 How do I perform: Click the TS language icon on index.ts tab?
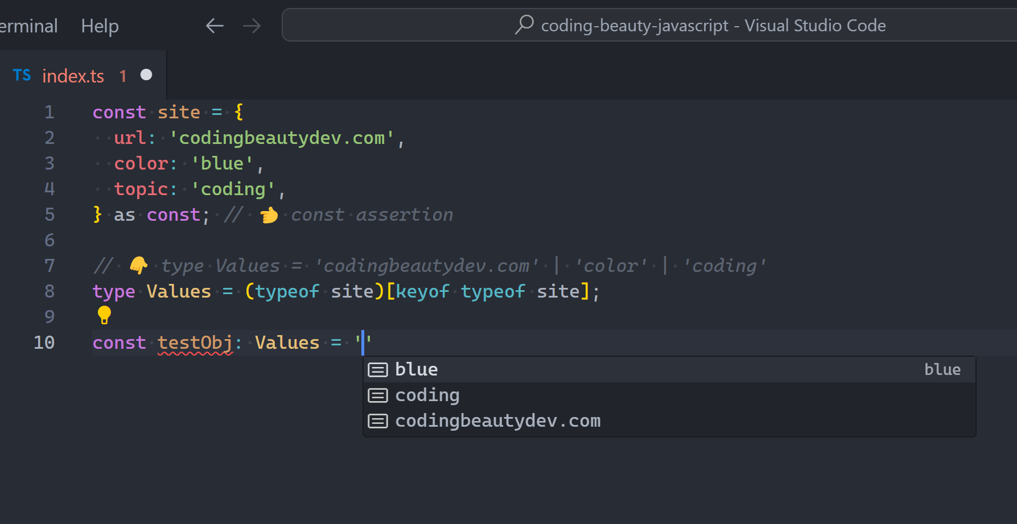pos(22,75)
